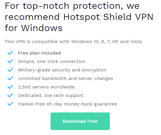Click 'recommend Hotspot Shield VPN' heading line

(x=79, y=17)
